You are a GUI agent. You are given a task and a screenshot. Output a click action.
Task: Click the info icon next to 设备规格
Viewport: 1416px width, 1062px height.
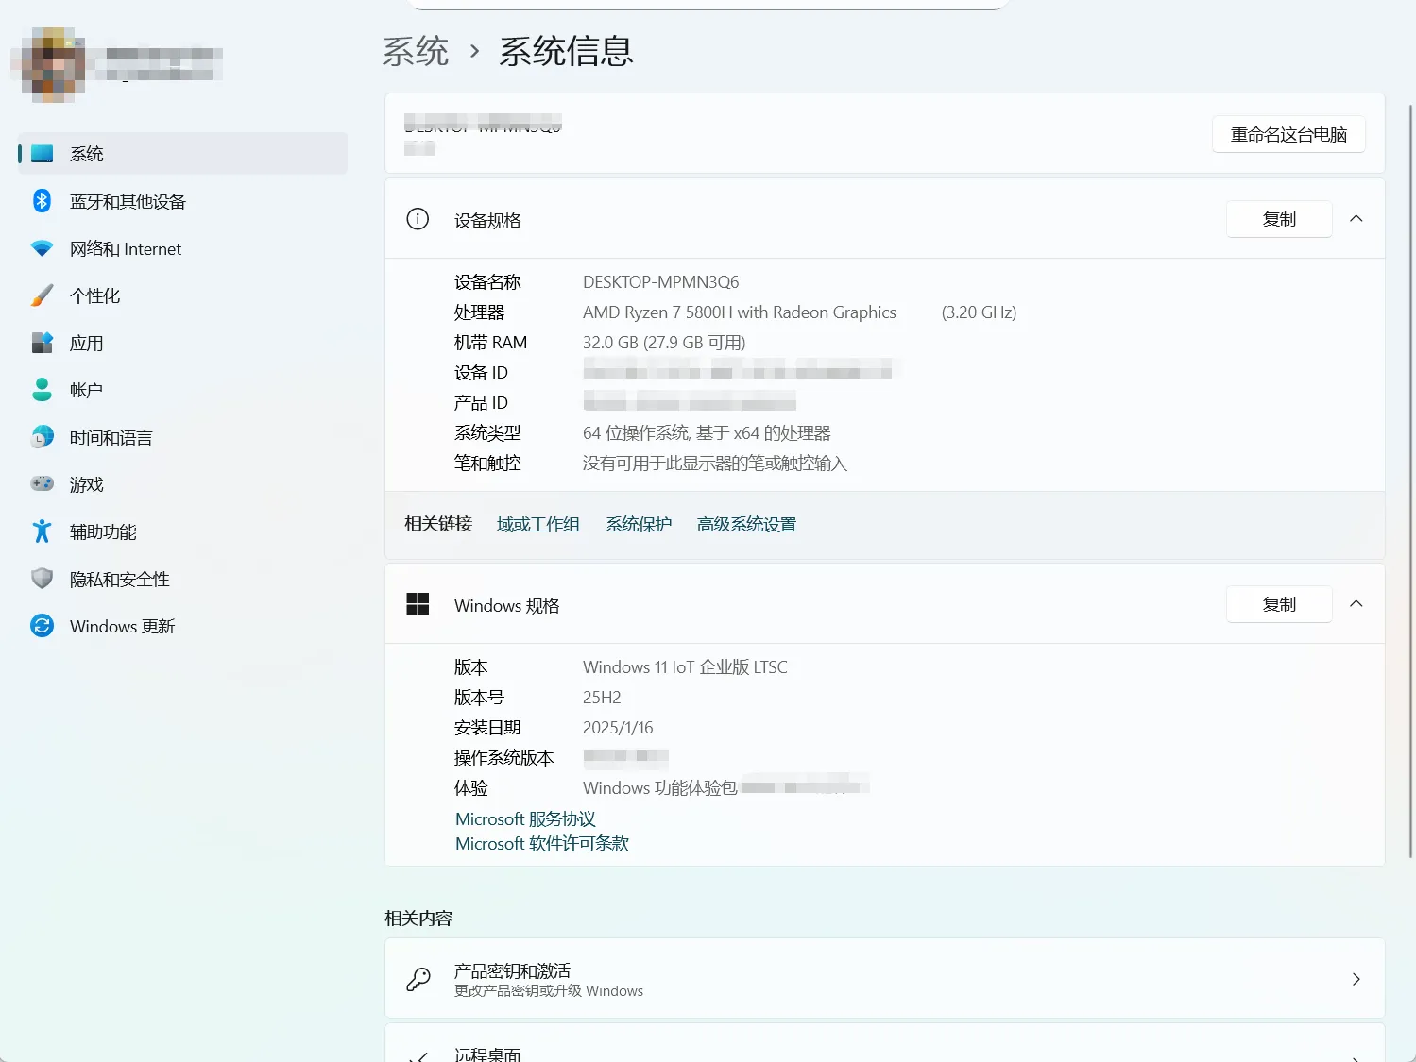[x=417, y=218]
